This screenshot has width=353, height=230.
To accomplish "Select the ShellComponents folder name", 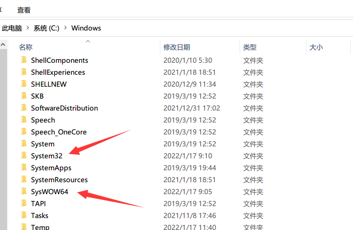I will (59, 60).
